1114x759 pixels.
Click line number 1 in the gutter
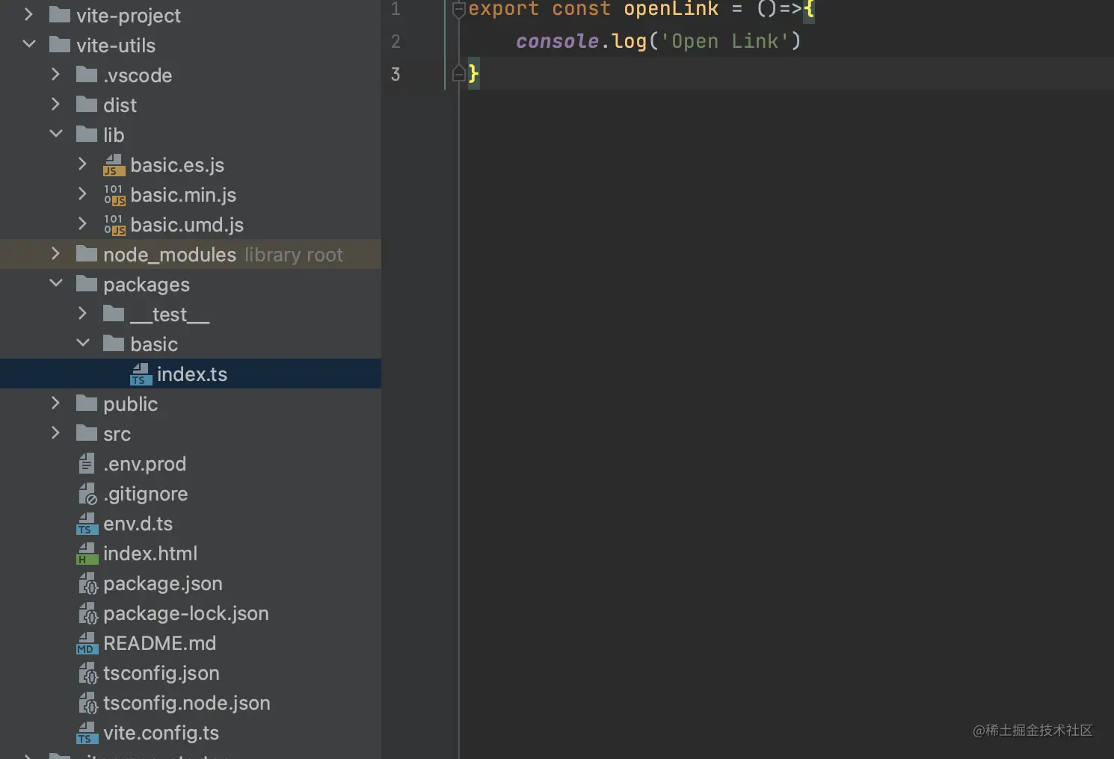click(396, 9)
